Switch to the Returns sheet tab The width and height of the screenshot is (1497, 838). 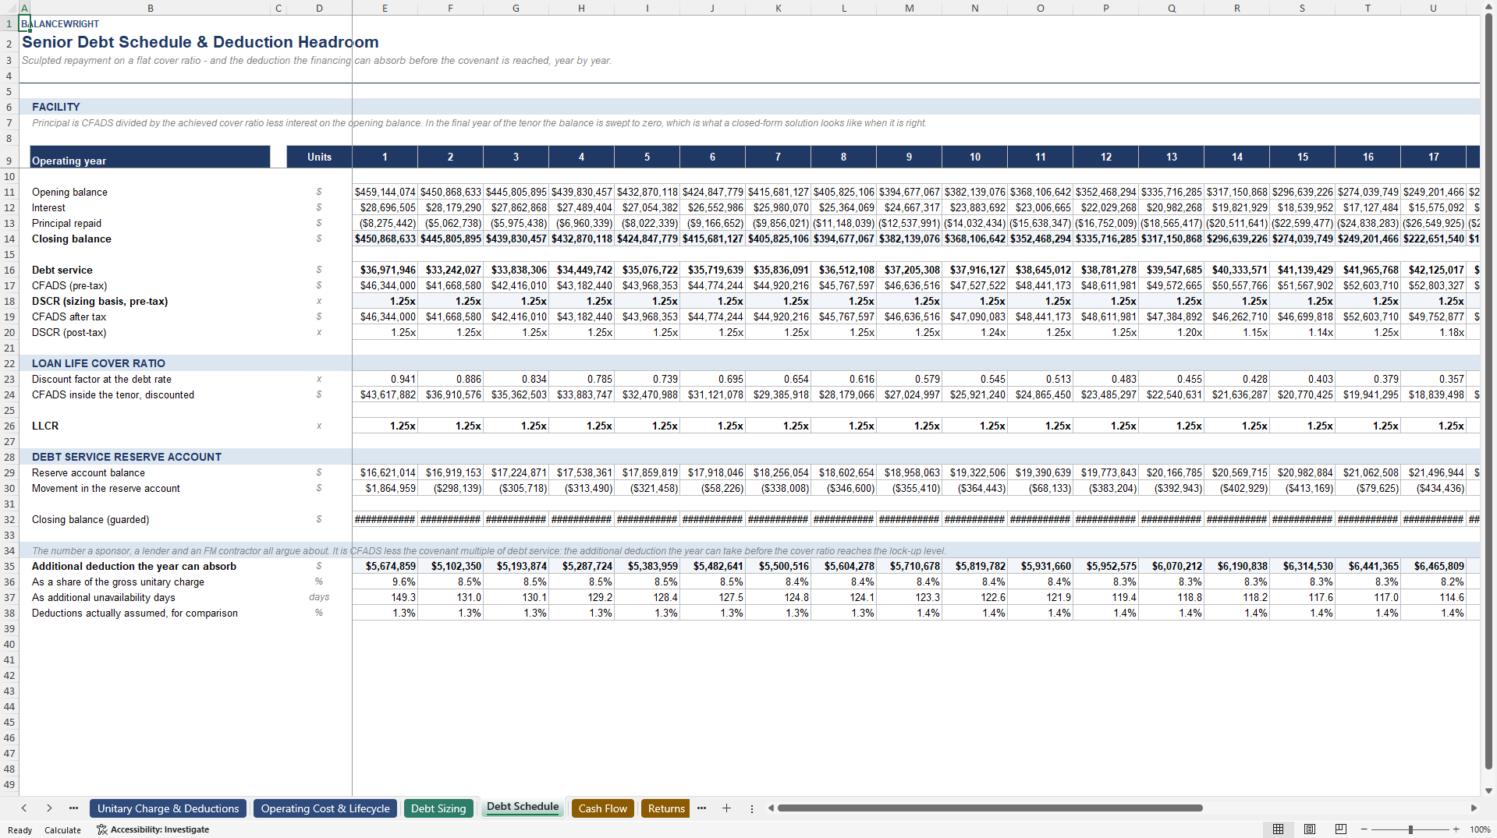666,808
